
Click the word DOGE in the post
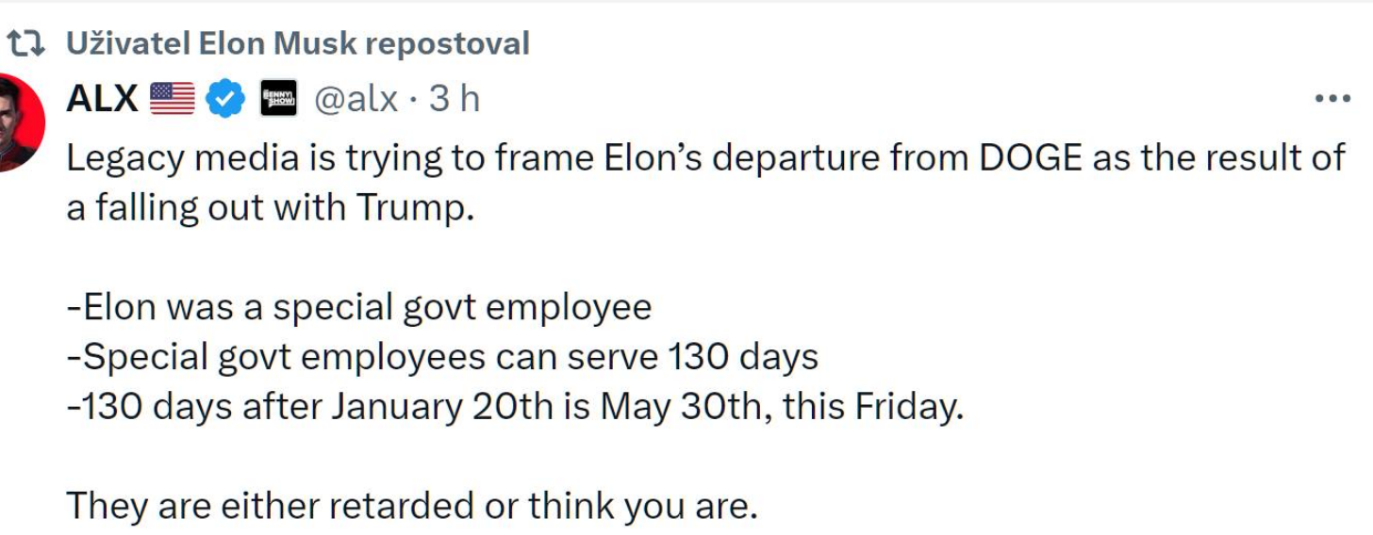[x=1030, y=156]
